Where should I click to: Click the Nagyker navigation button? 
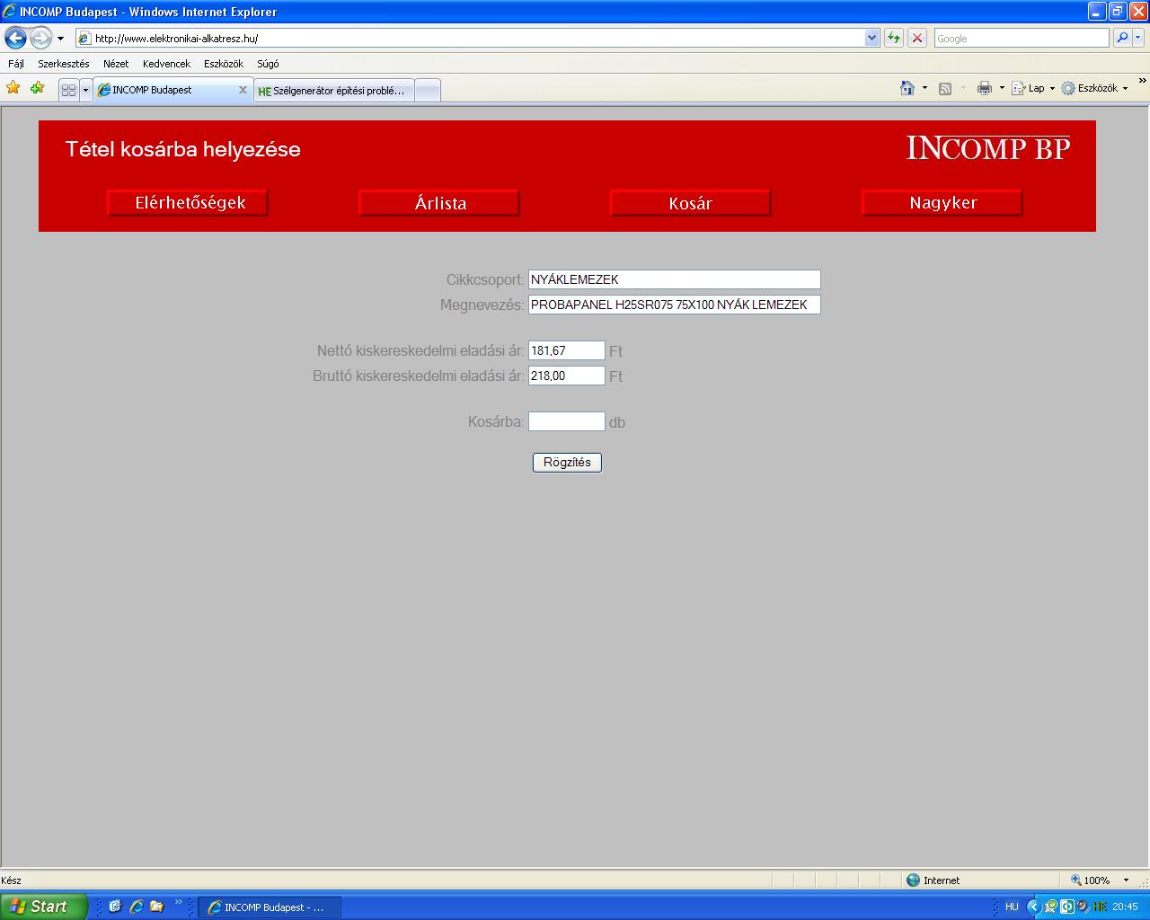[x=942, y=203]
